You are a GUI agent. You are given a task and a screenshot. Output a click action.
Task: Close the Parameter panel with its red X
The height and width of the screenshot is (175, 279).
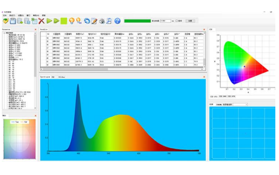[x=35, y=30]
